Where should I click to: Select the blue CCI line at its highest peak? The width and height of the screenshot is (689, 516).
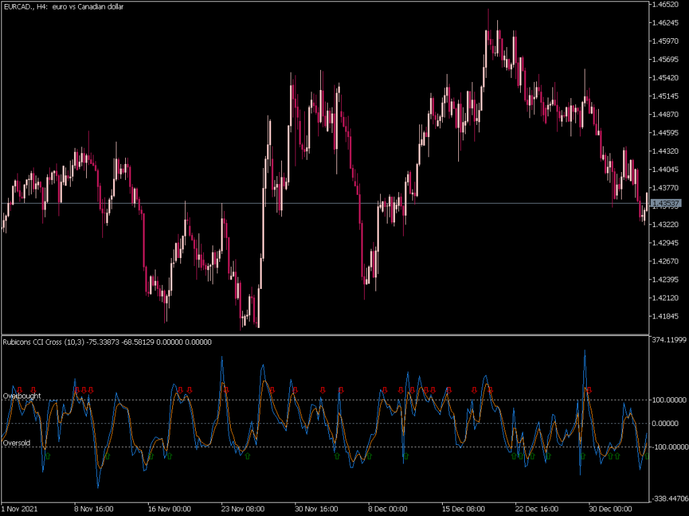(x=585, y=349)
